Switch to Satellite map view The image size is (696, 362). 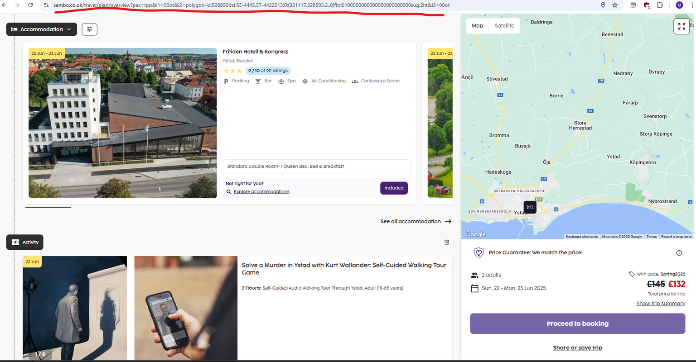[x=504, y=26]
